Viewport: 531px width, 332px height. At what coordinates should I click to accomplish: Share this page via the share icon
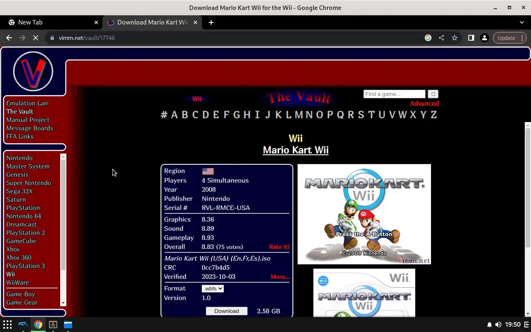click(441, 38)
